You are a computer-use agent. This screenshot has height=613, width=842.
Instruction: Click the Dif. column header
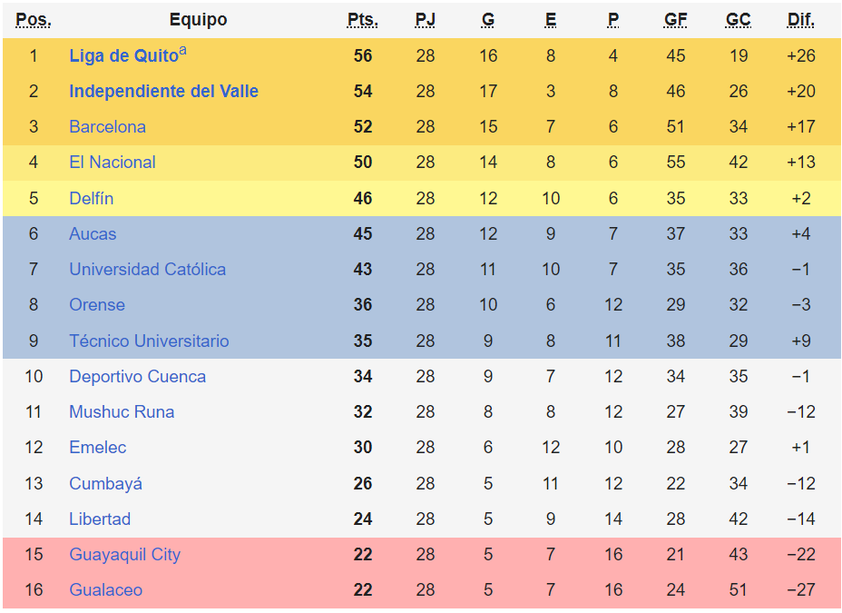(801, 20)
